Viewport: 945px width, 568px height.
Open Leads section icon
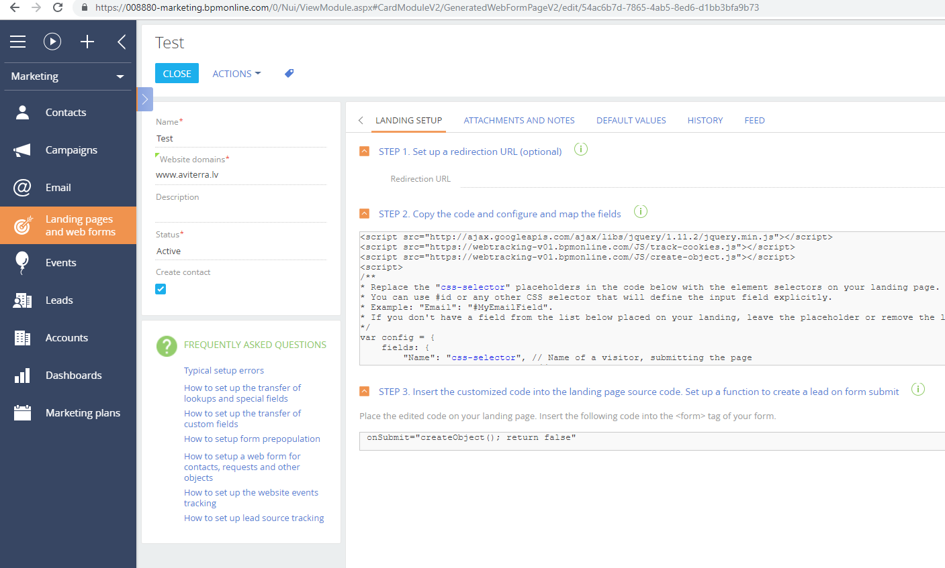[x=23, y=300]
